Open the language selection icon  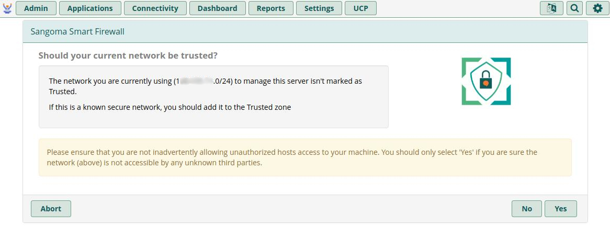click(x=551, y=8)
